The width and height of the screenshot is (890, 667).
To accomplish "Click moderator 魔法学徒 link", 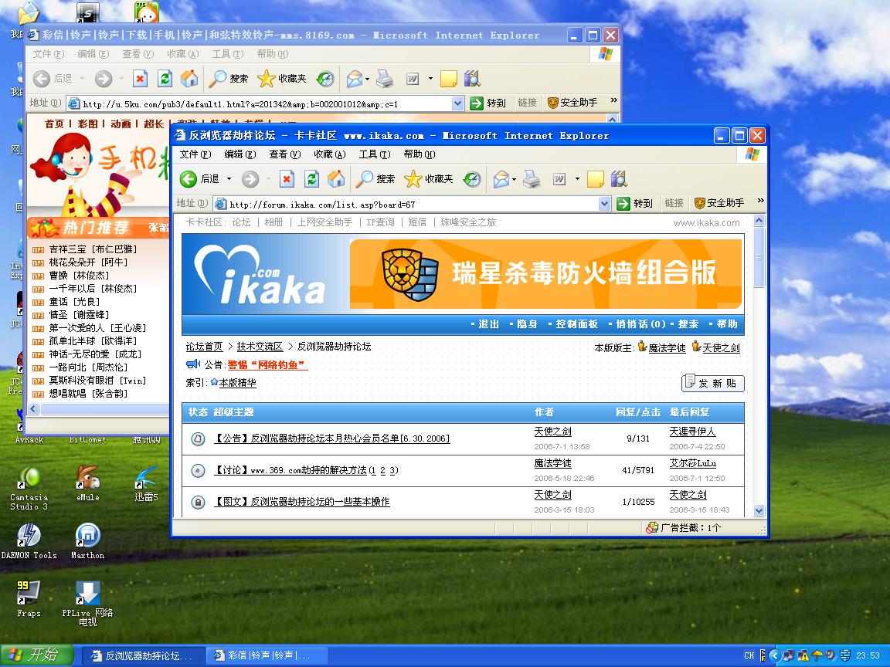I will point(667,347).
